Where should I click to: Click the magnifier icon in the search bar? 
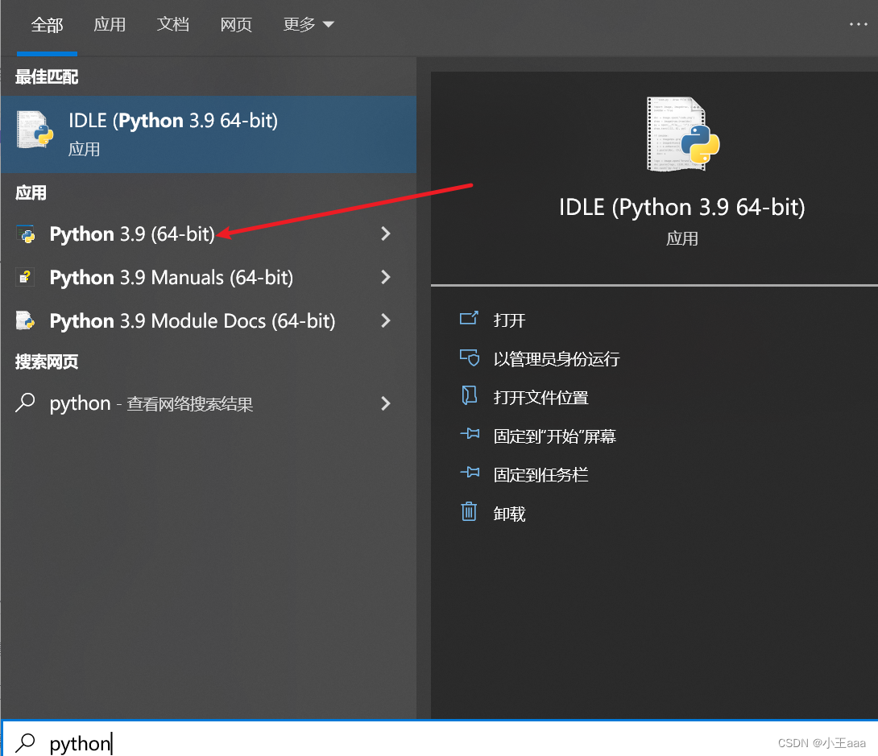click(24, 742)
